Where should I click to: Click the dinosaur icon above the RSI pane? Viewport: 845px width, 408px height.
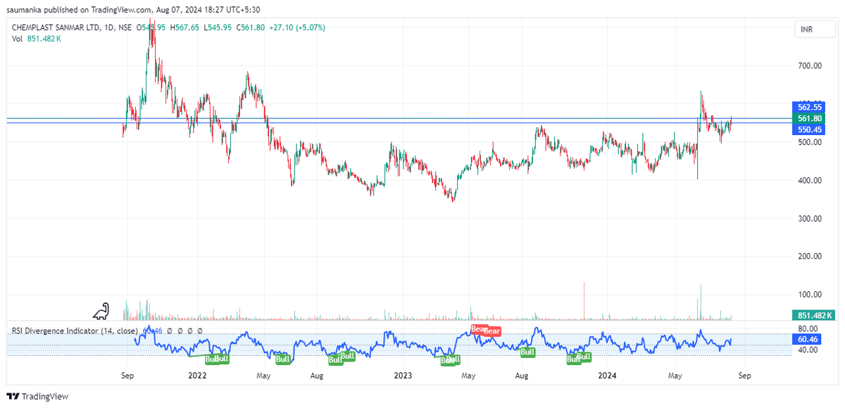point(103,310)
